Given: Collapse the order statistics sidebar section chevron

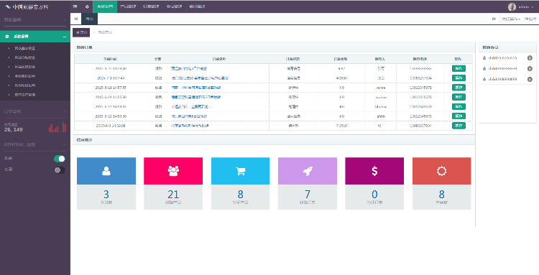Looking at the screenshot, I should 64,111.
